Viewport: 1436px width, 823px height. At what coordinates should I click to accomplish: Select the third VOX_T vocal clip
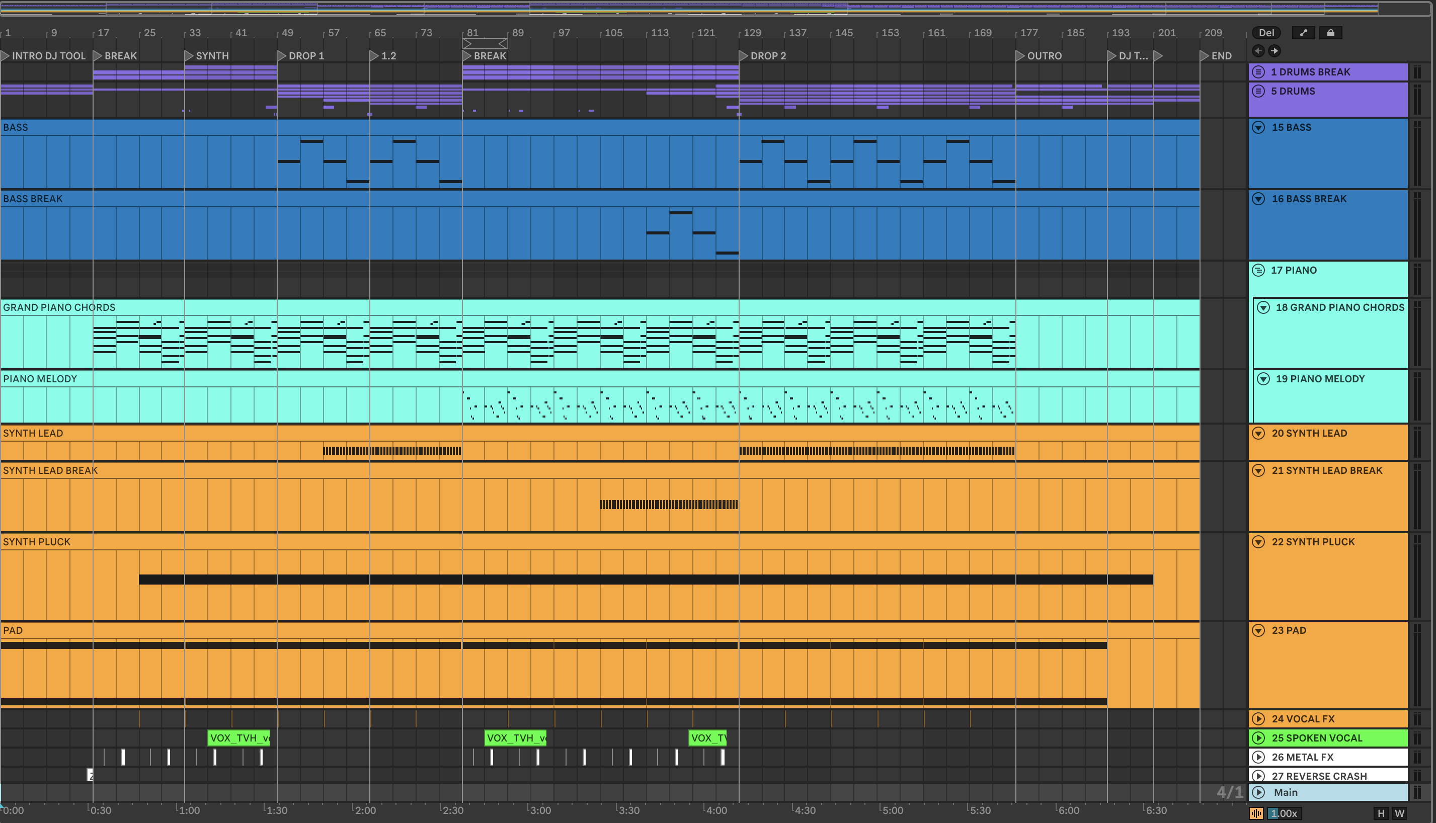[708, 737]
